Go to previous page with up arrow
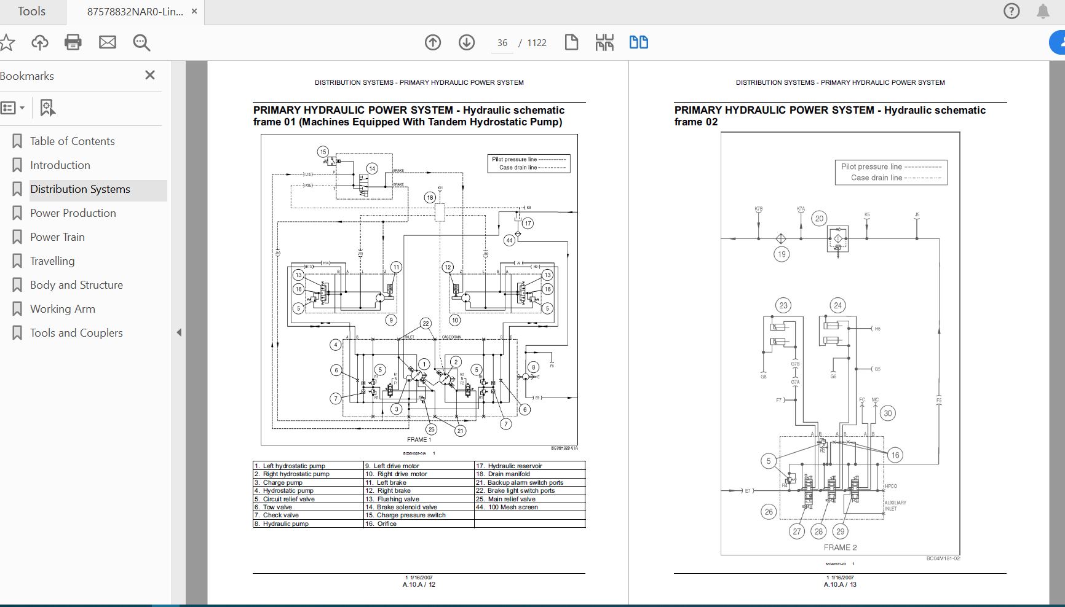 [x=433, y=42]
